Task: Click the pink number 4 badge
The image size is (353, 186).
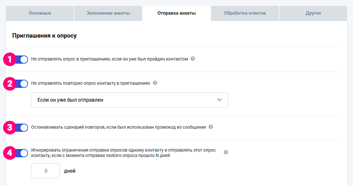Action: [9, 153]
